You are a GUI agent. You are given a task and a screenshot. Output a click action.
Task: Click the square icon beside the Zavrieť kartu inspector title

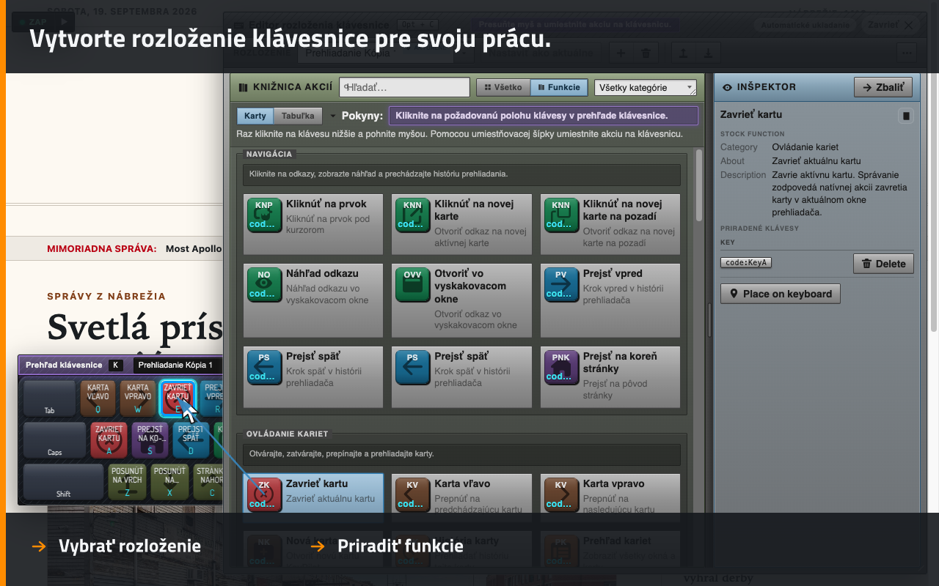tap(906, 116)
